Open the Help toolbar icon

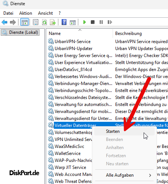tap(64, 22)
